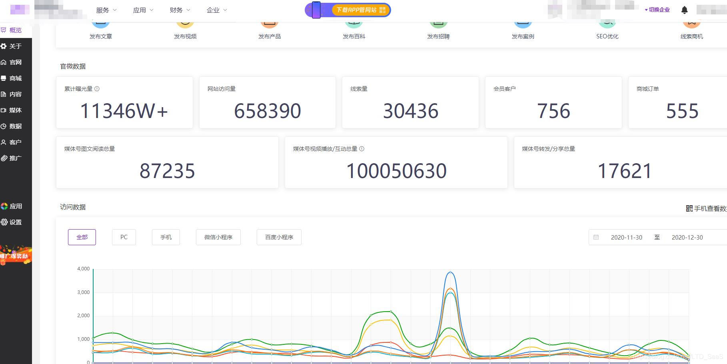Select the 百度小程序 filter tab
The height and width of the screenshot is (364, 727).
(279, 237)
